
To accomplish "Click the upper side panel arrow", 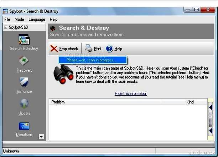I will (x=211, y=107).
